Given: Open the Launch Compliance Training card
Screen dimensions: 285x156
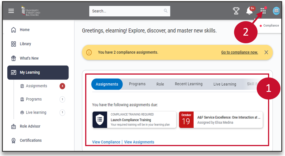Looking at the screenshot, I should click(x=134, y=120).
